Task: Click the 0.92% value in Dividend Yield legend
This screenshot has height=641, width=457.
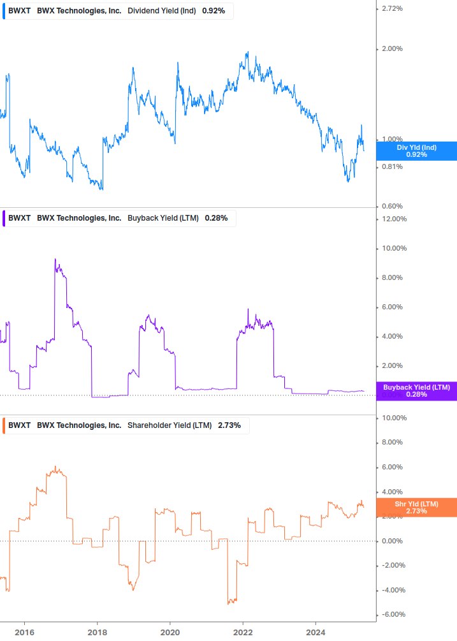Action: pos(214,11)
